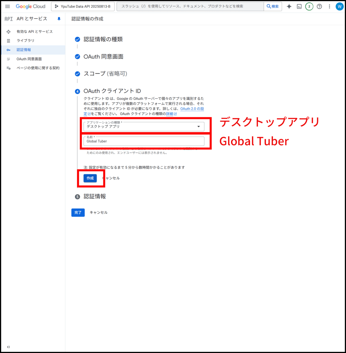The image size is (346, 353).
Task: Click the 認証情報 key icon
Action: pos(9,50)
